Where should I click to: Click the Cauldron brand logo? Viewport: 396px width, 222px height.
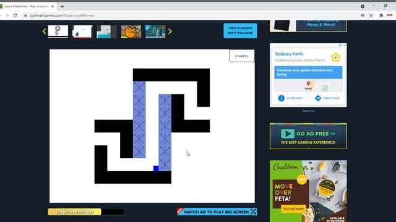pos(285,167)
